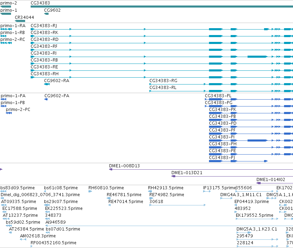Click the AT13237.5prime EST label
Screen dimensions: 293x248
tap(20, 215)
